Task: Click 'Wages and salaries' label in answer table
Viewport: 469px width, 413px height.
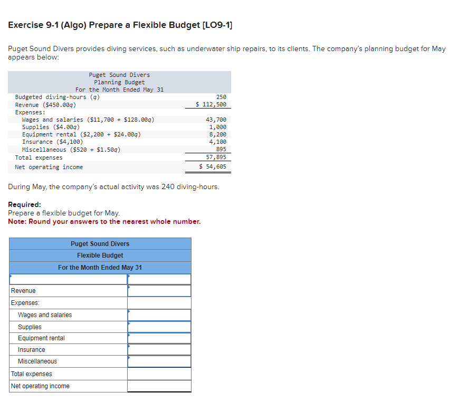Action: (45, 315)
